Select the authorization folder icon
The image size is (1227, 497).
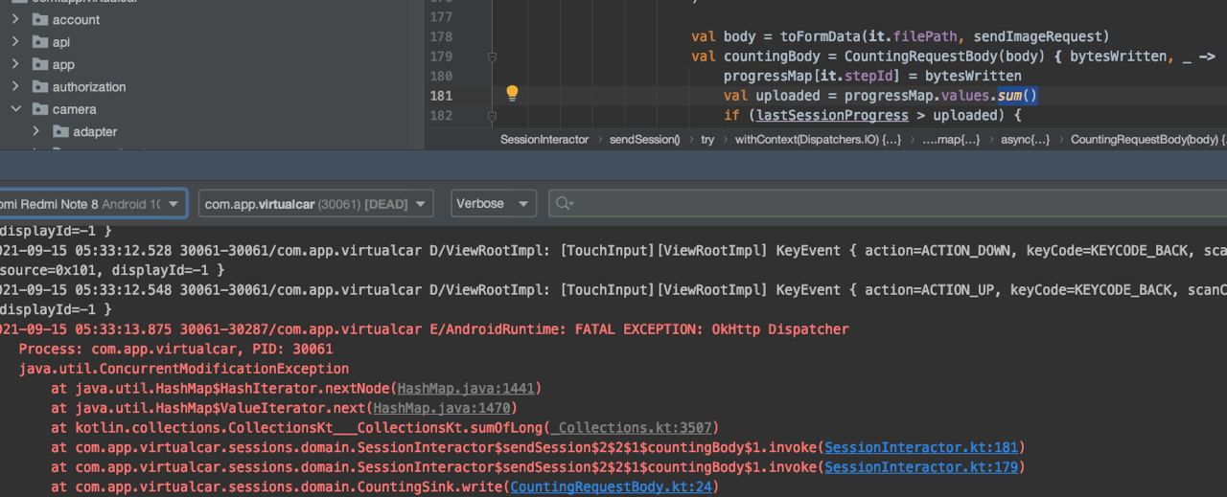click(39, 86)
